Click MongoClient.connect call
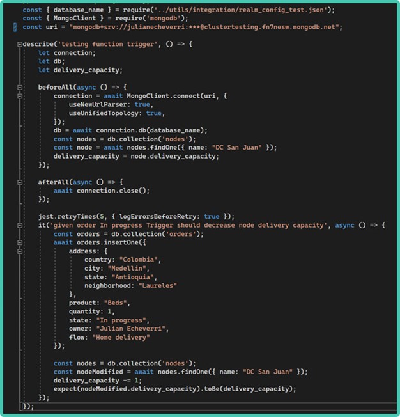 click(x=163, y=96)
